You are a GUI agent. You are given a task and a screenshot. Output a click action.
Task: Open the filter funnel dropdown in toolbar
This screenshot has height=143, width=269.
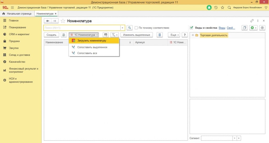point(115,35)
